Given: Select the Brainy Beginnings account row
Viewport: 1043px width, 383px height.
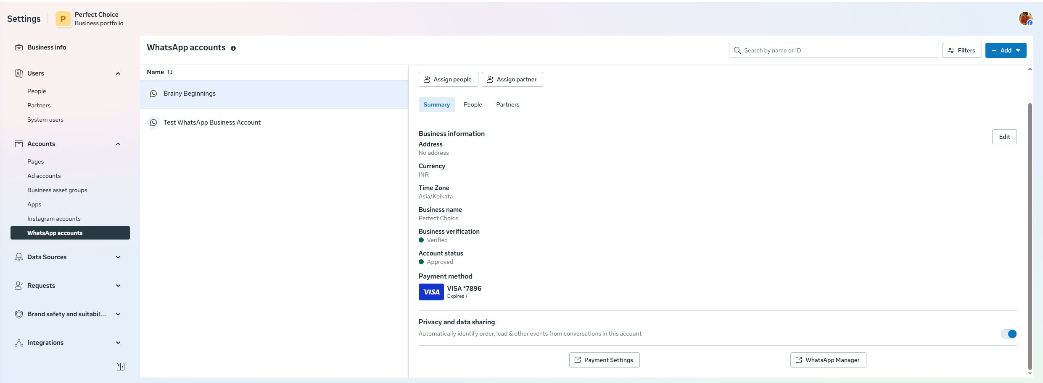Looking at the screenshot, I should coord(274,94).
